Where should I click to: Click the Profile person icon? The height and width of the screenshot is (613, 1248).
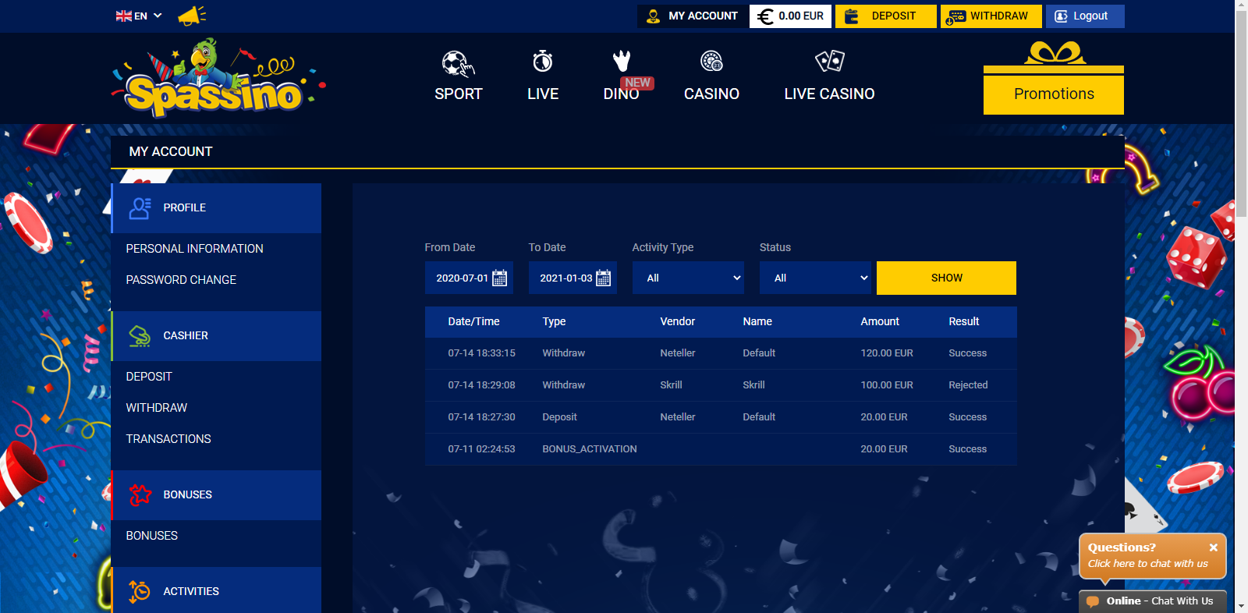pyautogui.click(x=140, y=208)
